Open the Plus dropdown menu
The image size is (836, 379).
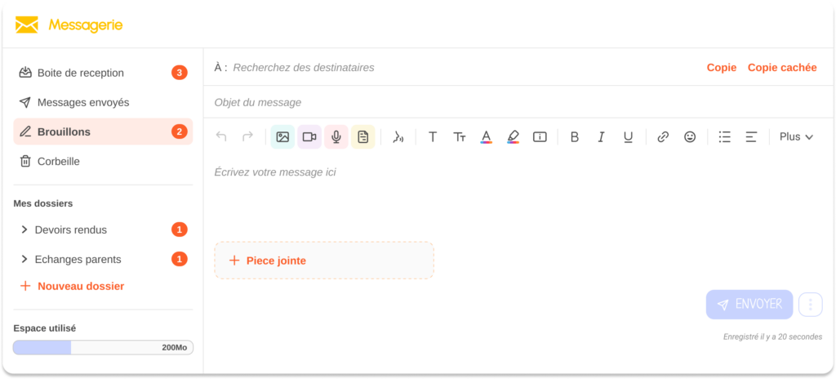796,136
